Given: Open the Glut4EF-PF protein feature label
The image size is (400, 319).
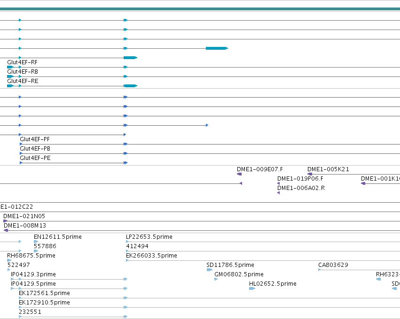Looking at the screenshot, I should [x=35, y=139].
